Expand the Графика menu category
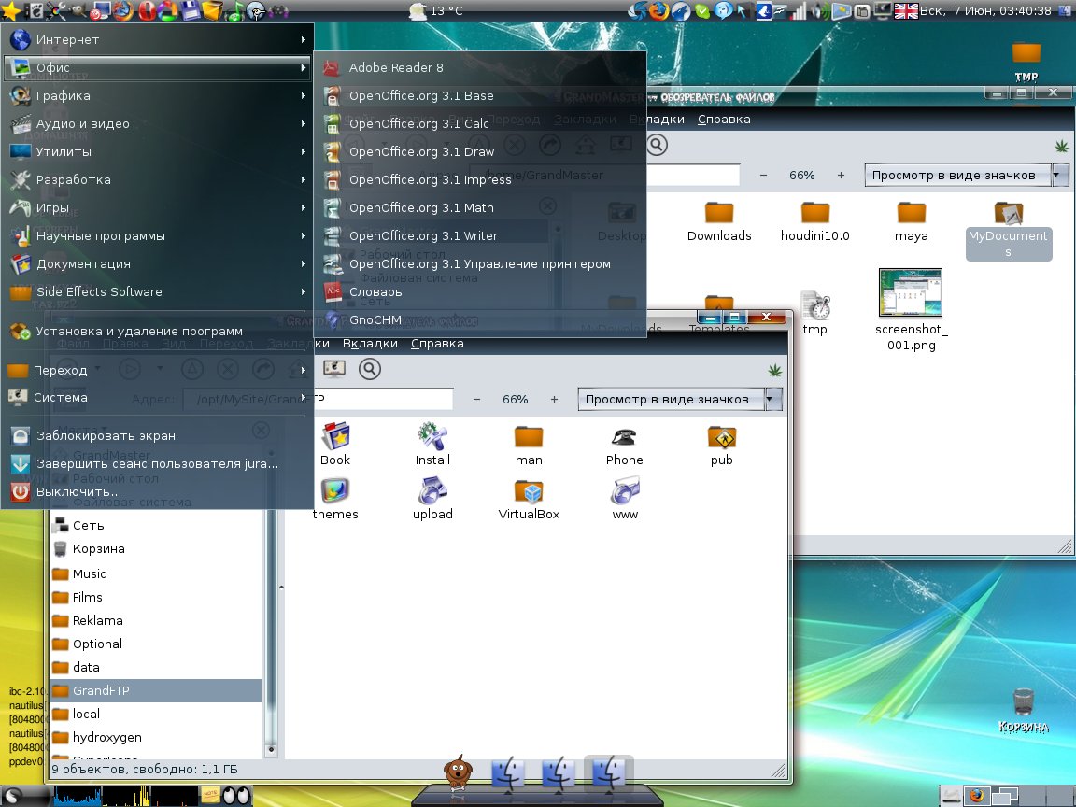This screenshot has width=1076, height=807. pos(158,95)
